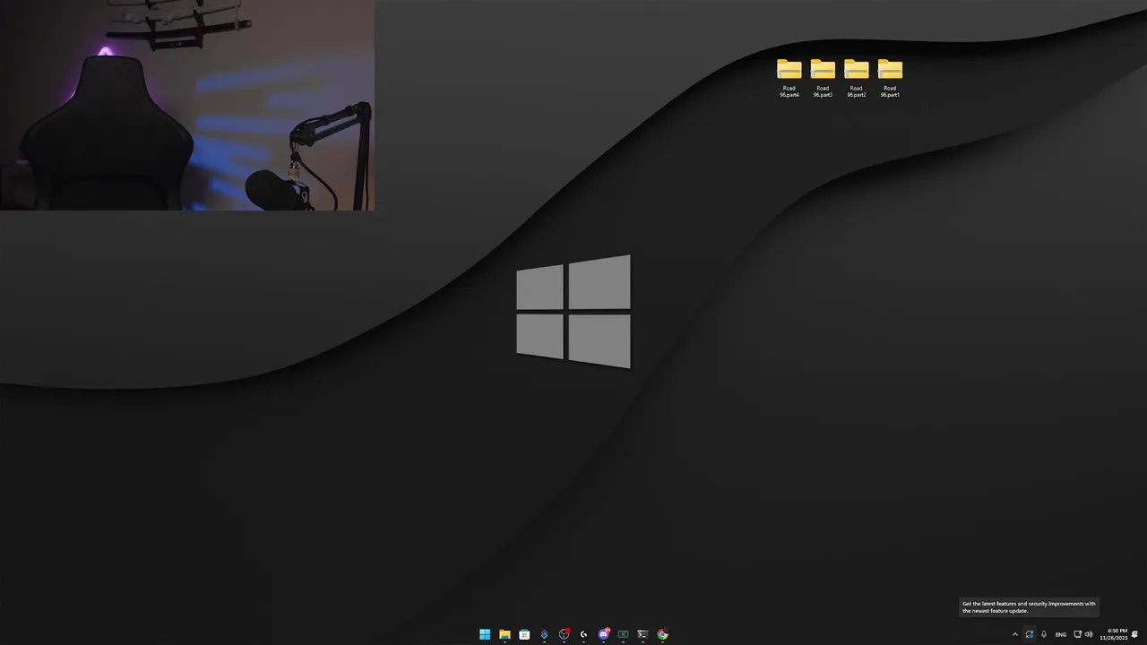Image resolution: width=1147 pixels, height=645 pixels.
Task: Click the Windows Update tray icon
Action: click(1030, 634)
